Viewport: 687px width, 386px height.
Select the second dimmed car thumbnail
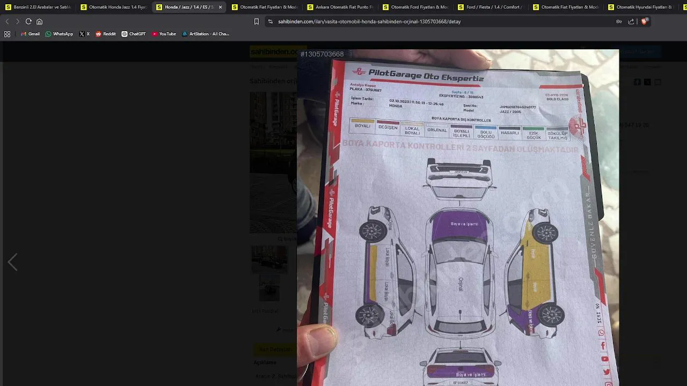click(x=269, y=288)
